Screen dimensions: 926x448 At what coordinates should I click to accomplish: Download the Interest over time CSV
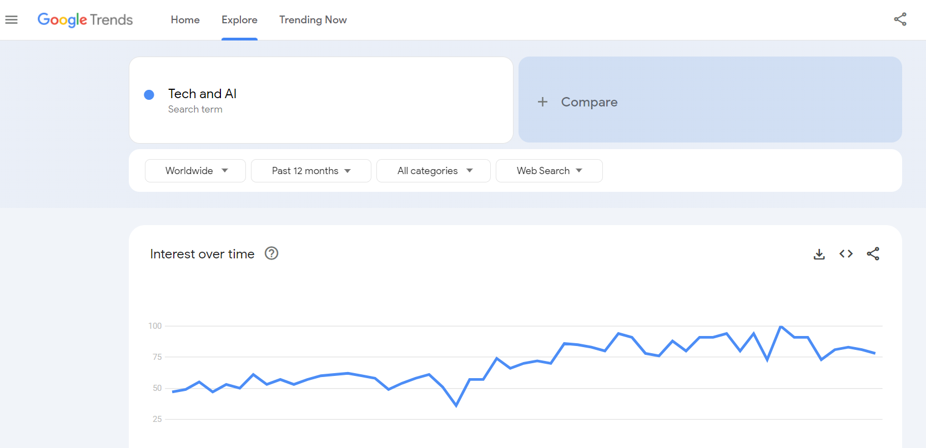pos(819,254)
